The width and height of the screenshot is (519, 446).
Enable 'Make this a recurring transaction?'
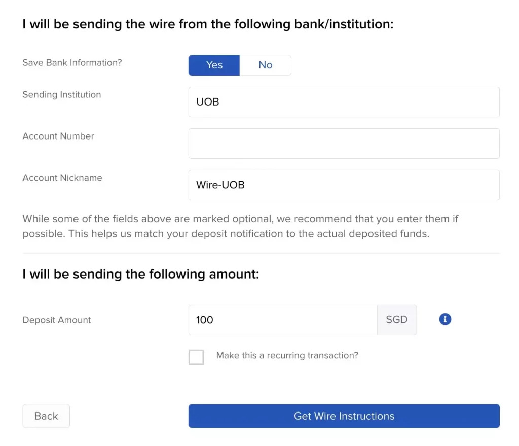click(196, 357)
